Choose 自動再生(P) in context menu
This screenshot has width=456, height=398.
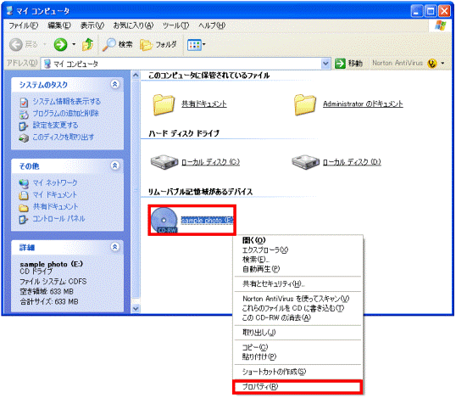298,269
